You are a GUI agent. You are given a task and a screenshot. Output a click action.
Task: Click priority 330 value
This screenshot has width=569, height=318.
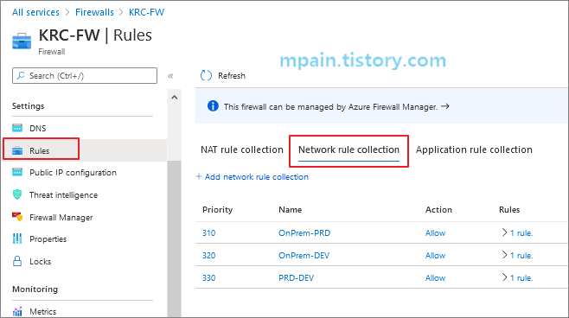pyautogui.click(x=208, y=277)
